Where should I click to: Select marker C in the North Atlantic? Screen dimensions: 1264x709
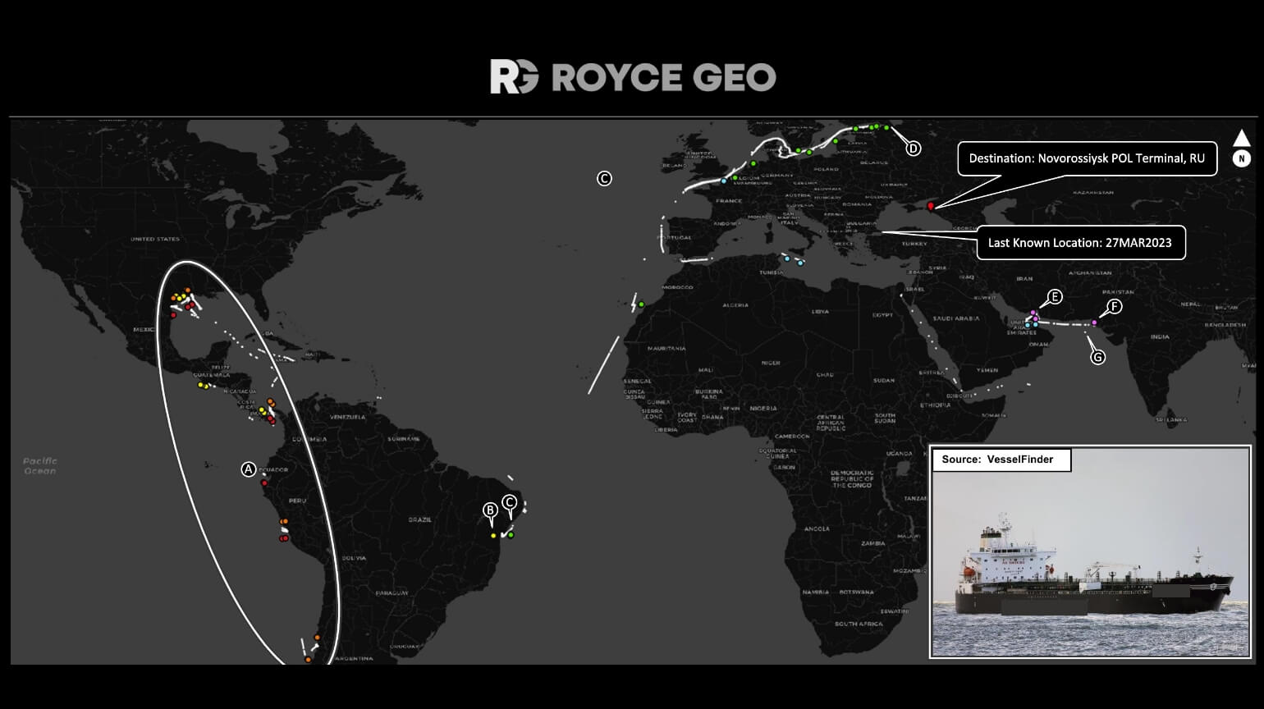[x=604, y=178]
